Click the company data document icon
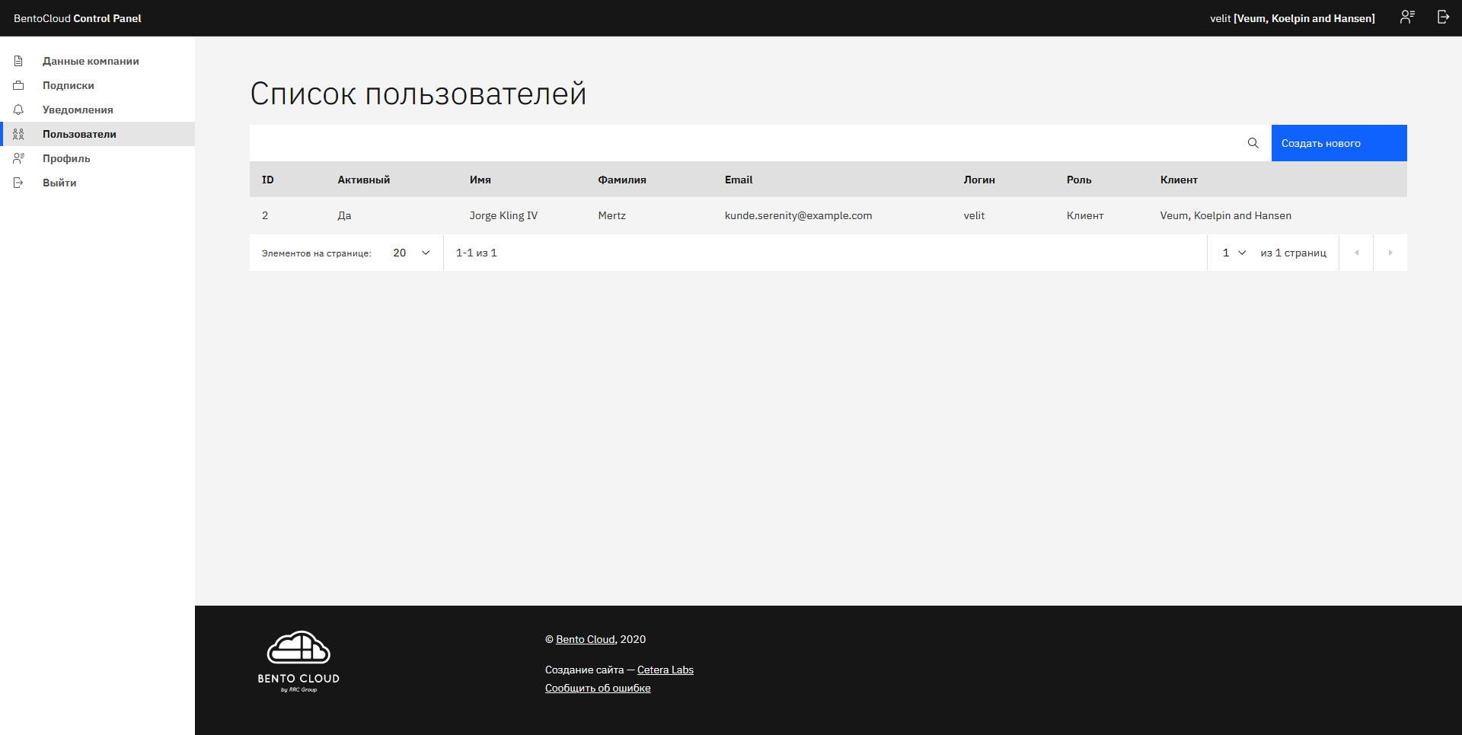1462x735 pixels. click(18, 61)
